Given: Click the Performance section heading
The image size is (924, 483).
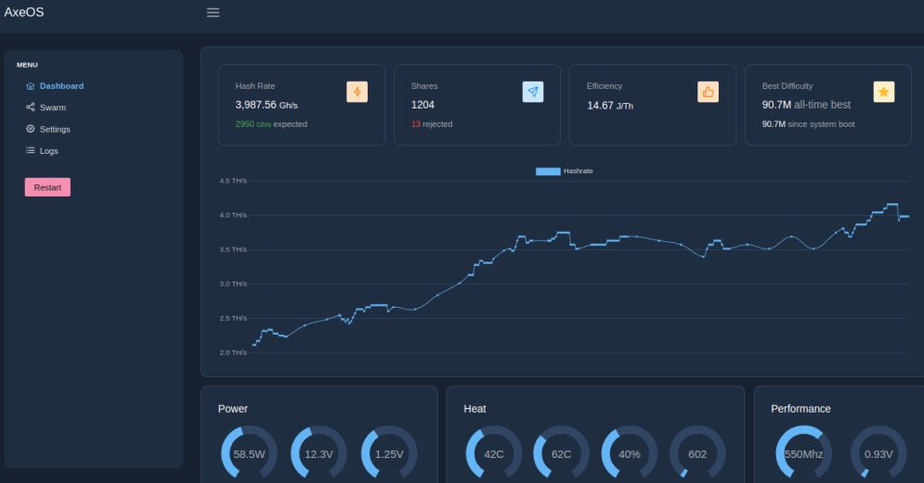Looking at the screenshot, I should (x=800, y=408).
